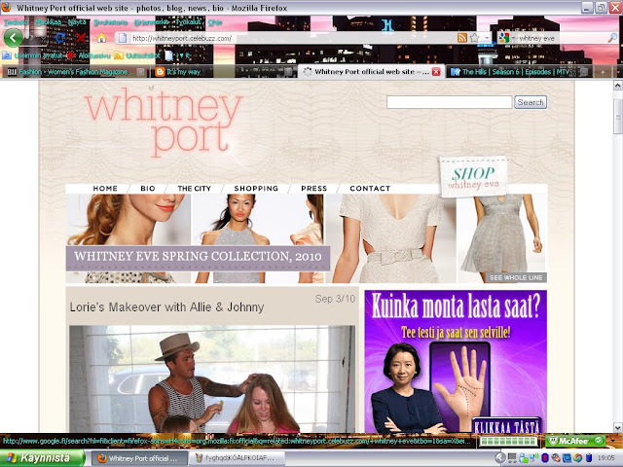Image resolution: width=623 pixels, height=467 pixels.
Task: Open the Tiedosto menu
Action: 16,22
